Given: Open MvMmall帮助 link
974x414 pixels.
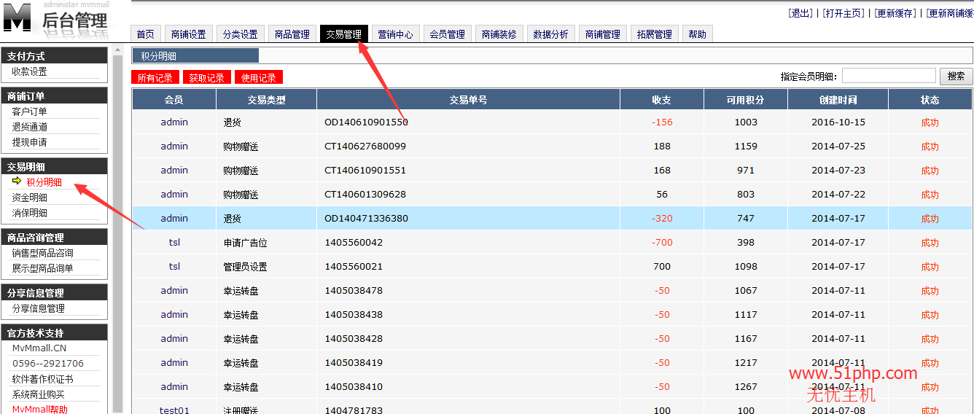Looking at the screenshot, I should [x=40, y=410].
